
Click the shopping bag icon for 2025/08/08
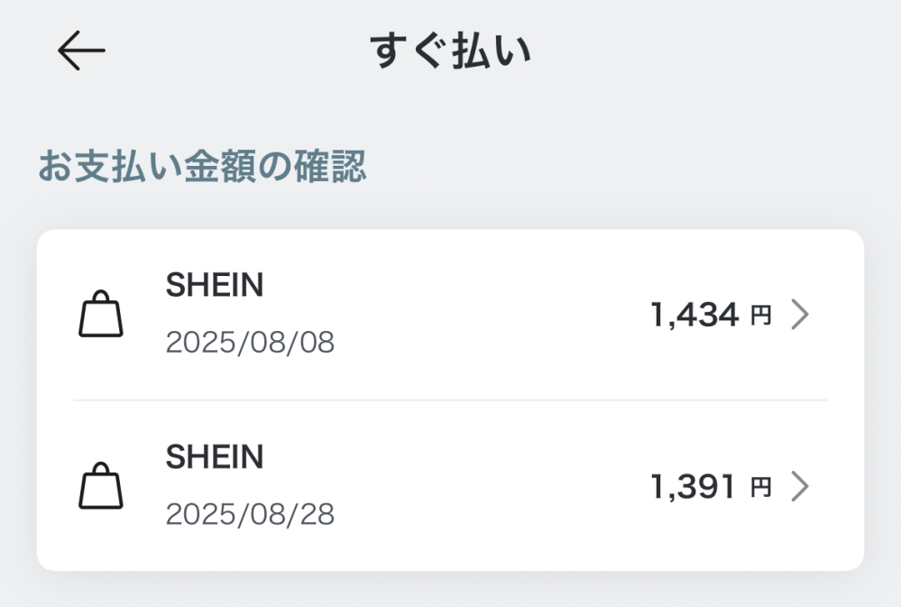coord(100,314)
